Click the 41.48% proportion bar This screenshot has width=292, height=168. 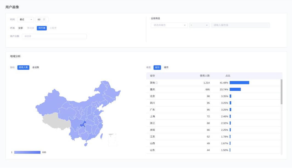tap(239, 83)
